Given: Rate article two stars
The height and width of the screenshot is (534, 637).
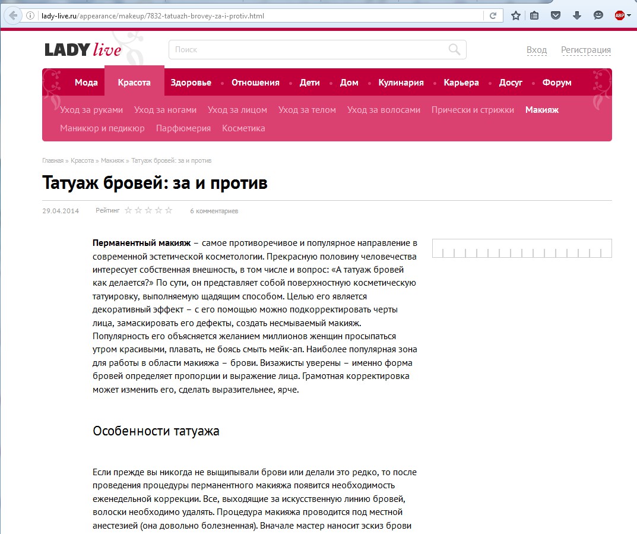Looking at the screenshot, I should pyautogui.click(x=138, y=210).
